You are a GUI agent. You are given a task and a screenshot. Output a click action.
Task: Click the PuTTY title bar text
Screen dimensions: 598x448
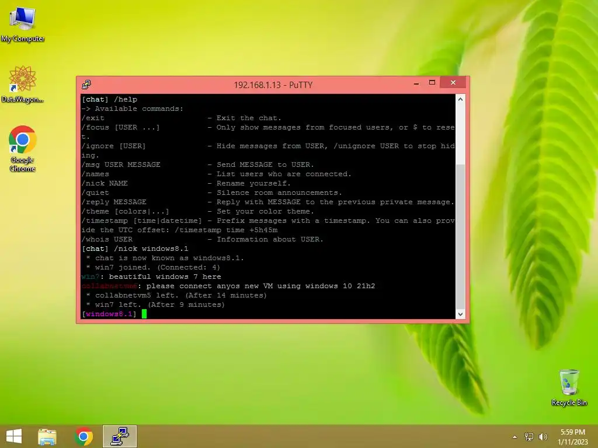point(273,85)
